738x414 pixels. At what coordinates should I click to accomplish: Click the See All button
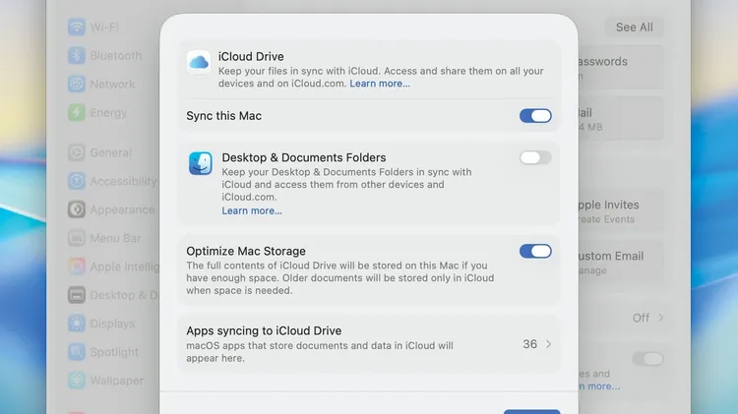(634, 28)
